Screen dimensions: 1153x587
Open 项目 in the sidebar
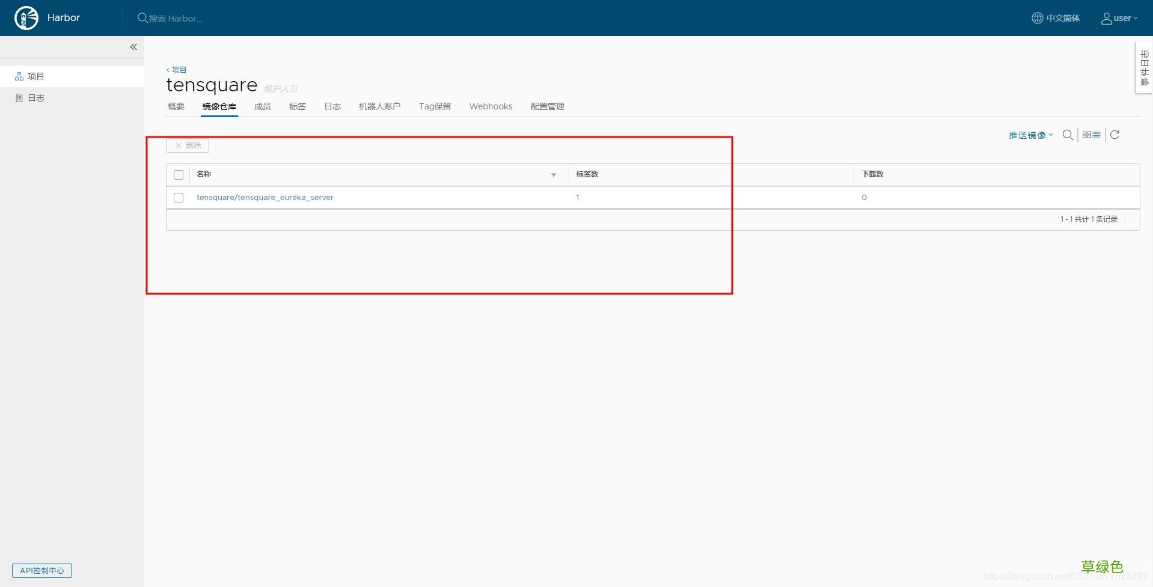click(x=72, y=76)
